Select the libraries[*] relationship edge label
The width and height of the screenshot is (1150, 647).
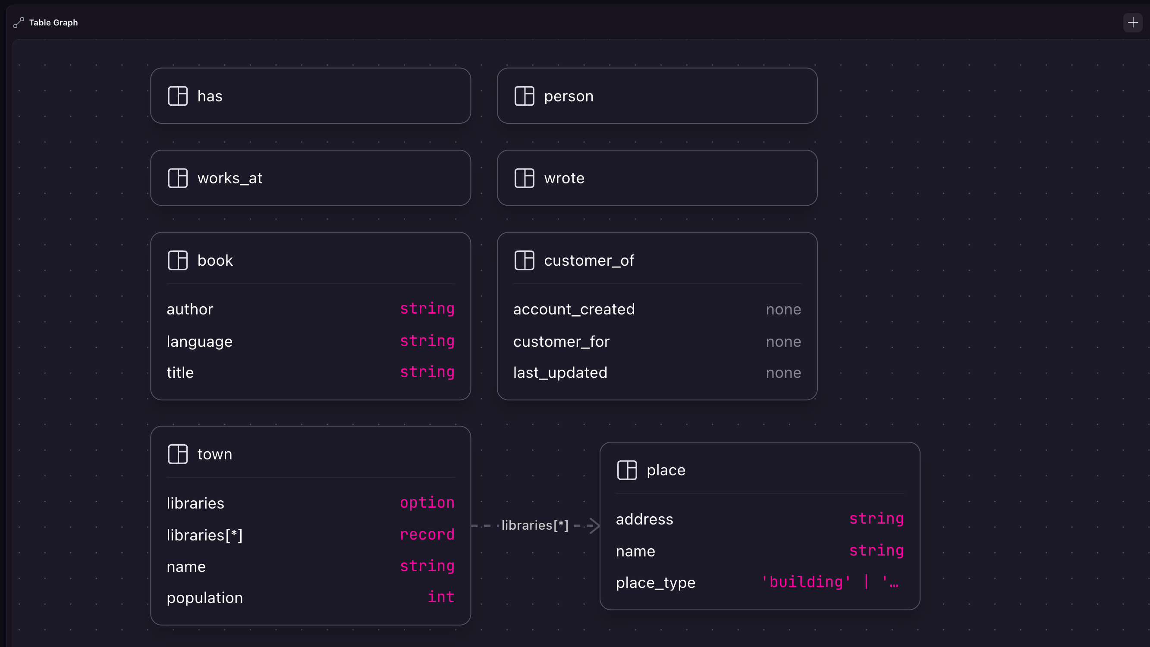coord(534,525)
